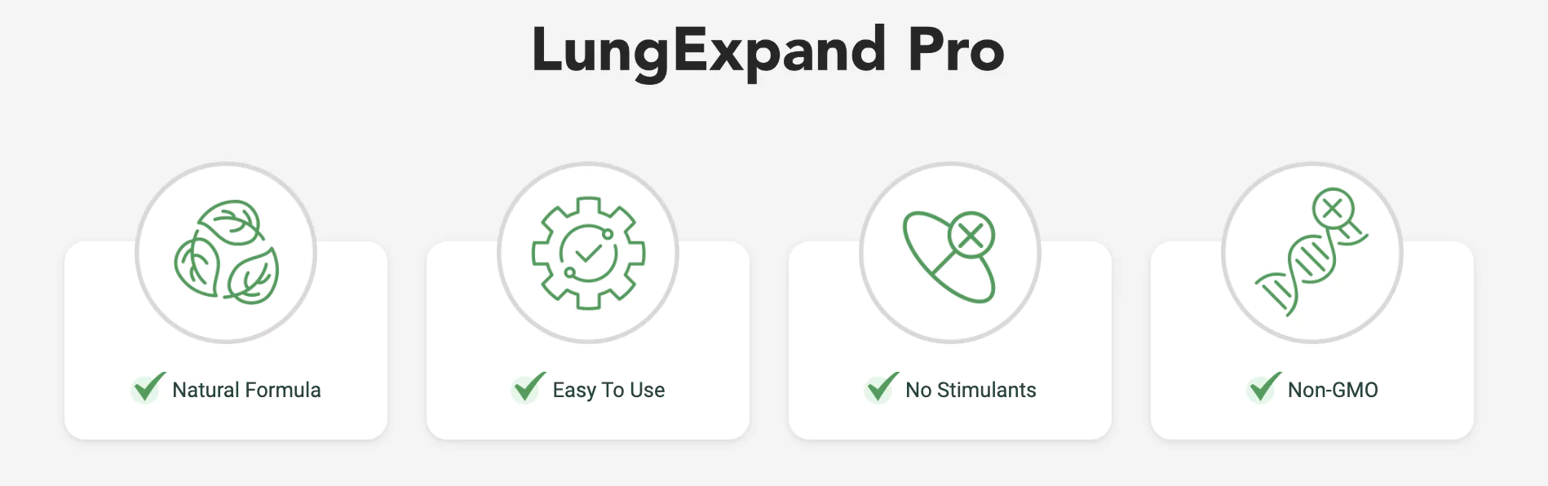Click the green checkmark beside Easy To Use
This screenshot has width=1548, height=486.
point(529,387)
